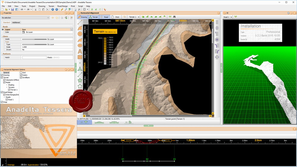This screenshot has height=167, width=297.
Task: Switch to the Additional tab in Properties
Action: (x=16, y=23)
